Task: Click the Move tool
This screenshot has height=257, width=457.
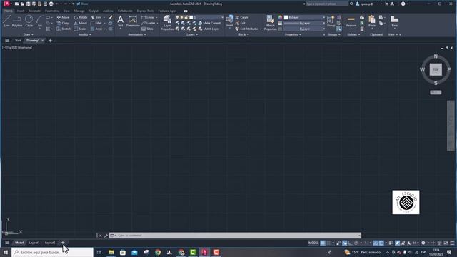Action: [x=63, y=17]
